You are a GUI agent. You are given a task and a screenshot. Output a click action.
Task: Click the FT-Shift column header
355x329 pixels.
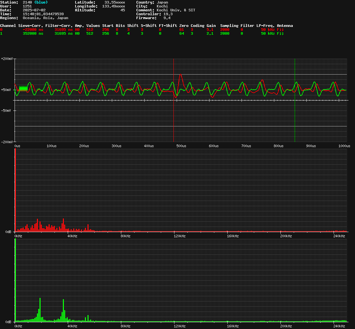[x=168, y=26]
